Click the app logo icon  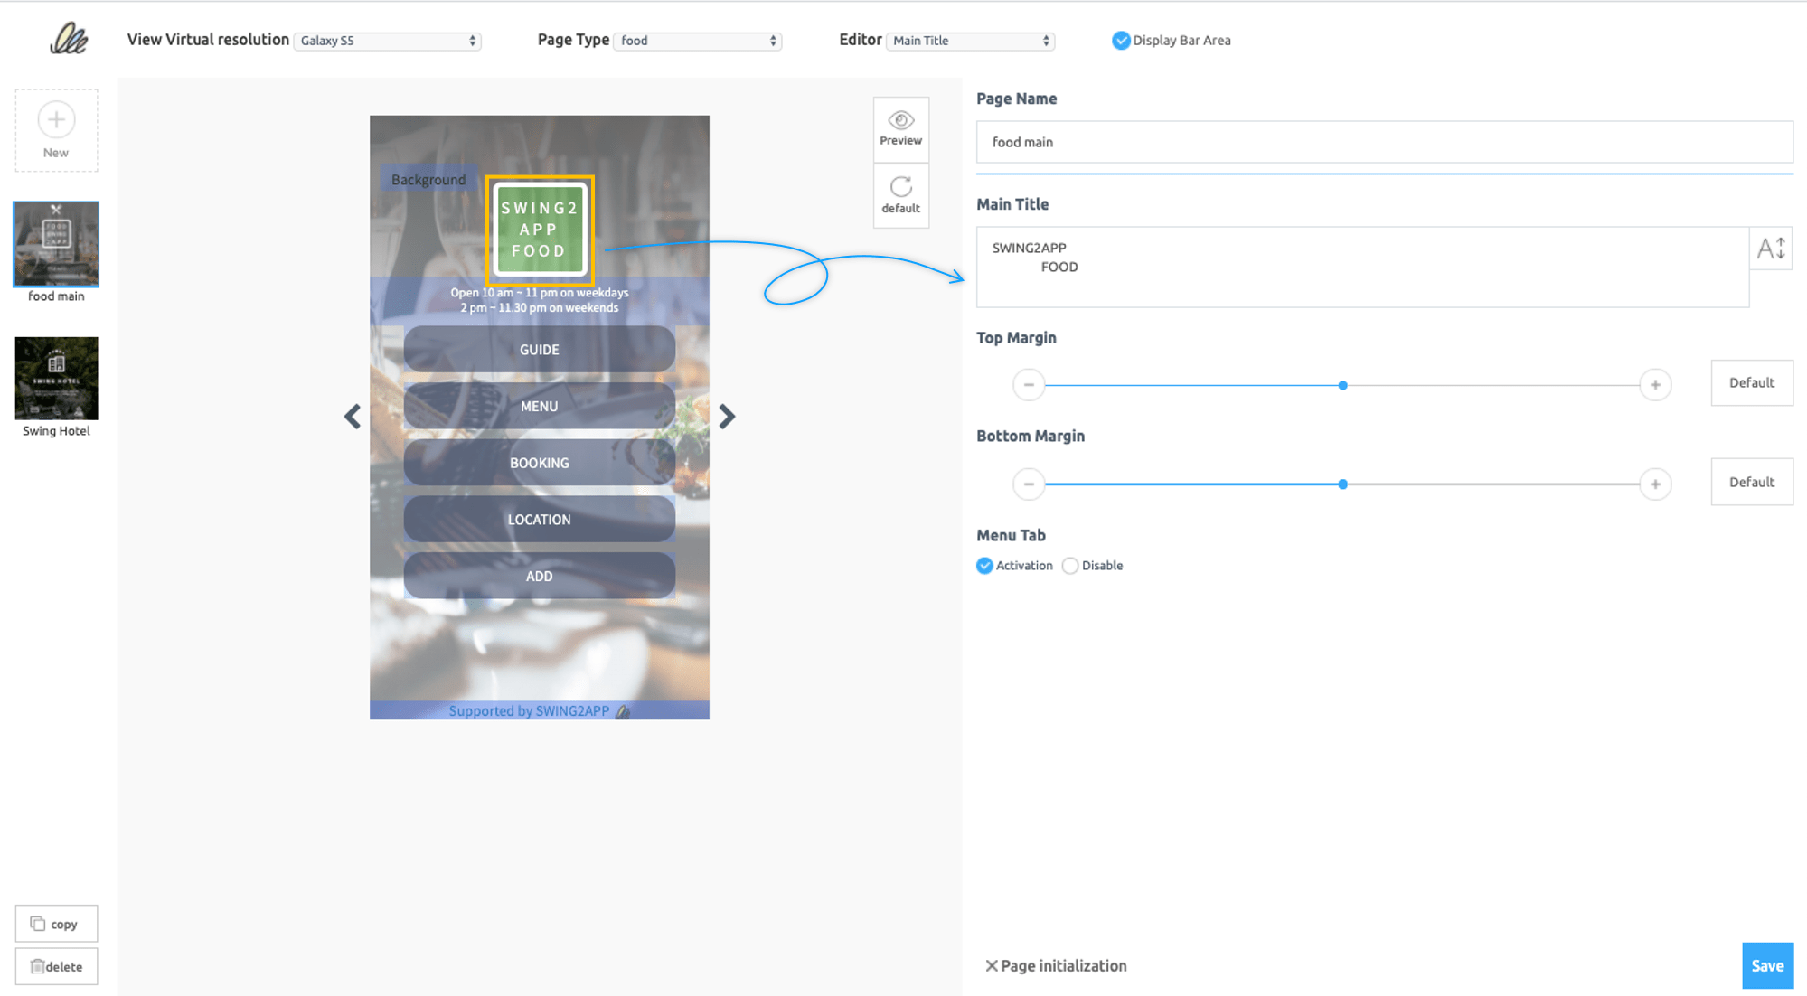[x=69, y=39]
